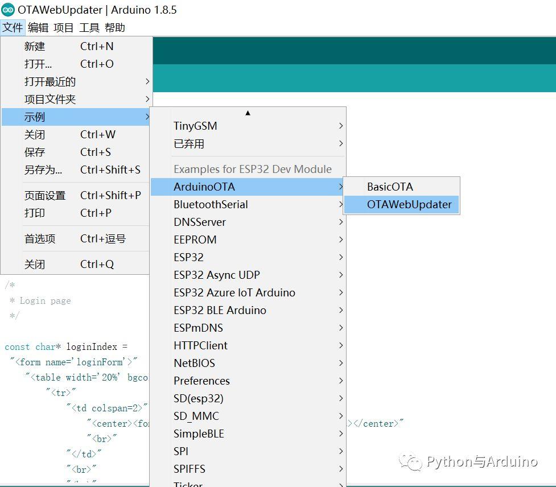
Task: Expand HTTPClient examples
Action: pos(248,345)
